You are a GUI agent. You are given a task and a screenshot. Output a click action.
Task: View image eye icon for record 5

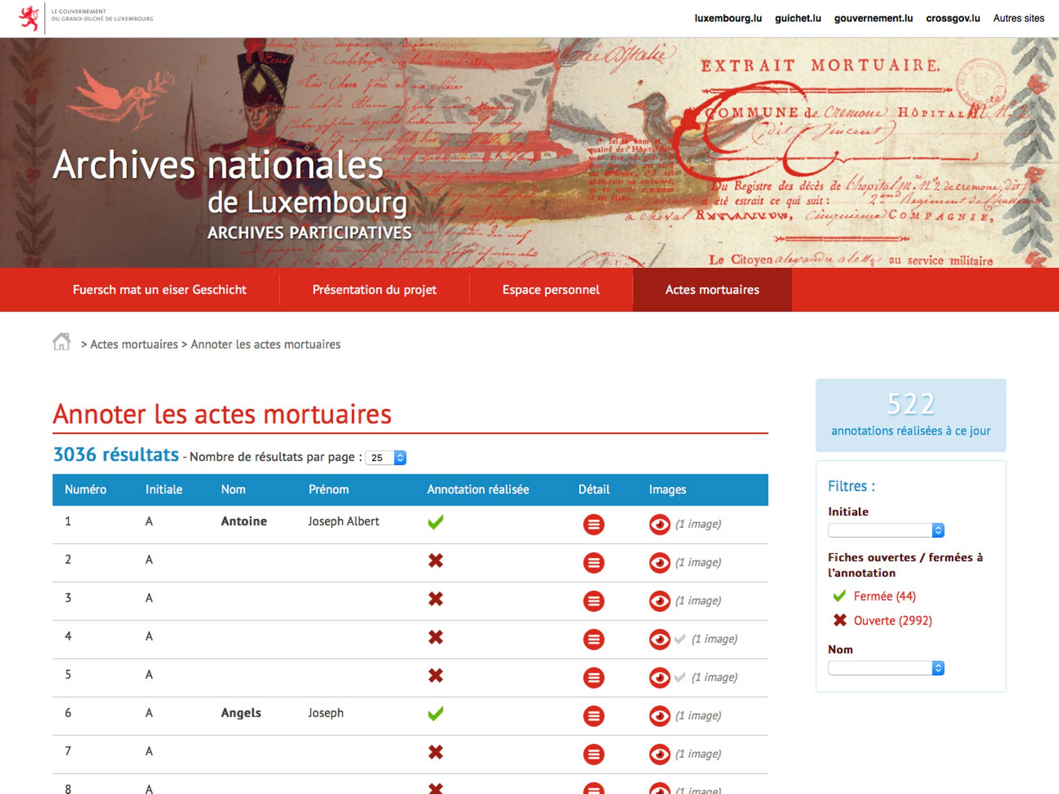tap(659, 678)
